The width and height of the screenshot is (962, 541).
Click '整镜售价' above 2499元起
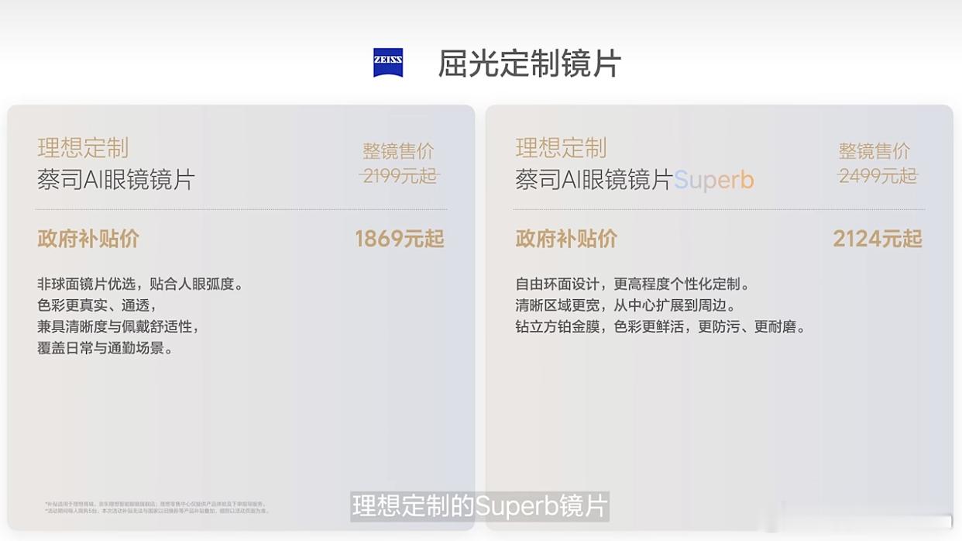point(874,151)
